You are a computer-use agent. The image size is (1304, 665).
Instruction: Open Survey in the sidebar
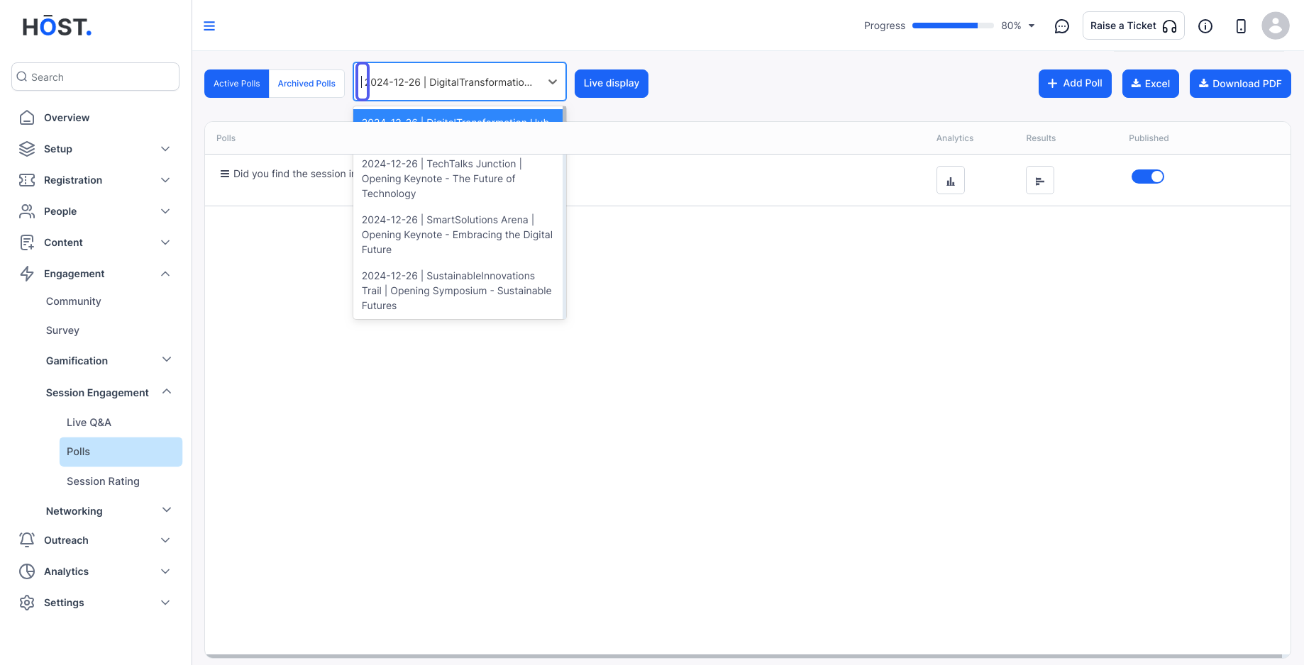point(62,330)
